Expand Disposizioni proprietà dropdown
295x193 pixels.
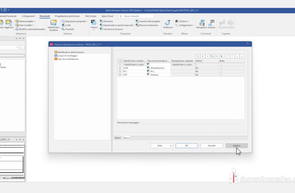point(75,21)
